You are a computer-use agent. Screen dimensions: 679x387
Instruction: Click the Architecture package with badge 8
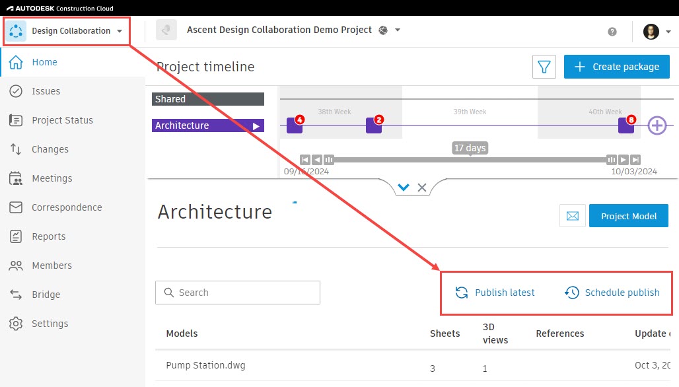627,125
